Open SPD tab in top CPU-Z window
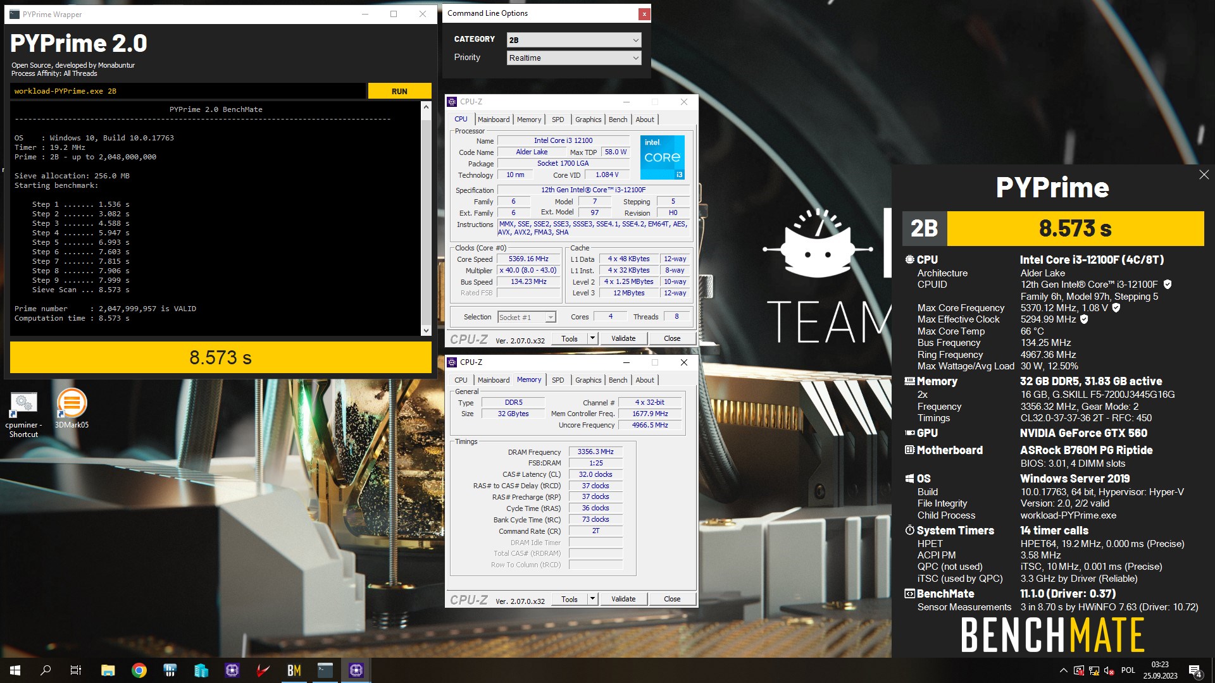1215x683 pixels. [558, 120]
